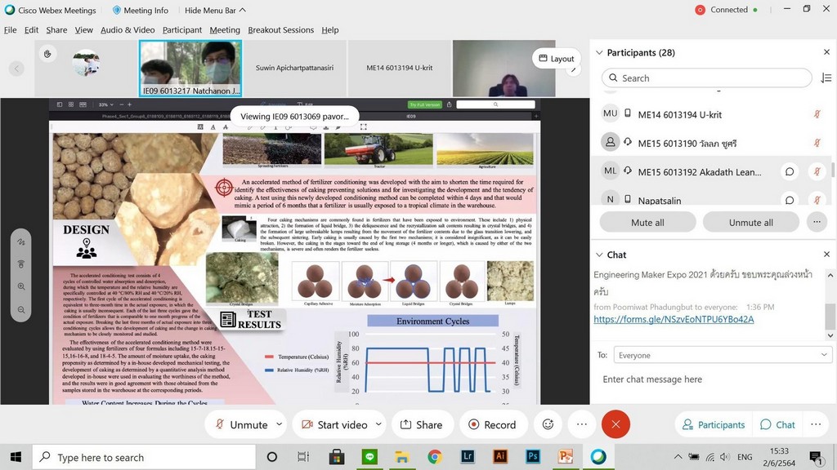Image resolution: width=837 pixels, height=470 pixels.
Task: Open the Breakout Sessions menu
Action: click(280, 30)
